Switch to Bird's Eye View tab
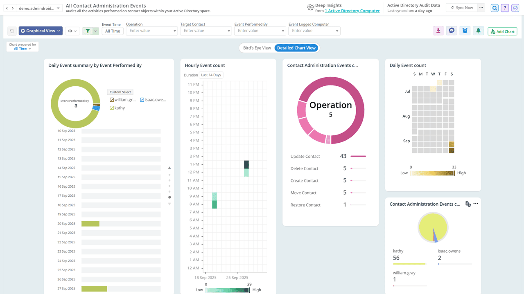This screenshot has height=294, width=524. tap(257, 48)
